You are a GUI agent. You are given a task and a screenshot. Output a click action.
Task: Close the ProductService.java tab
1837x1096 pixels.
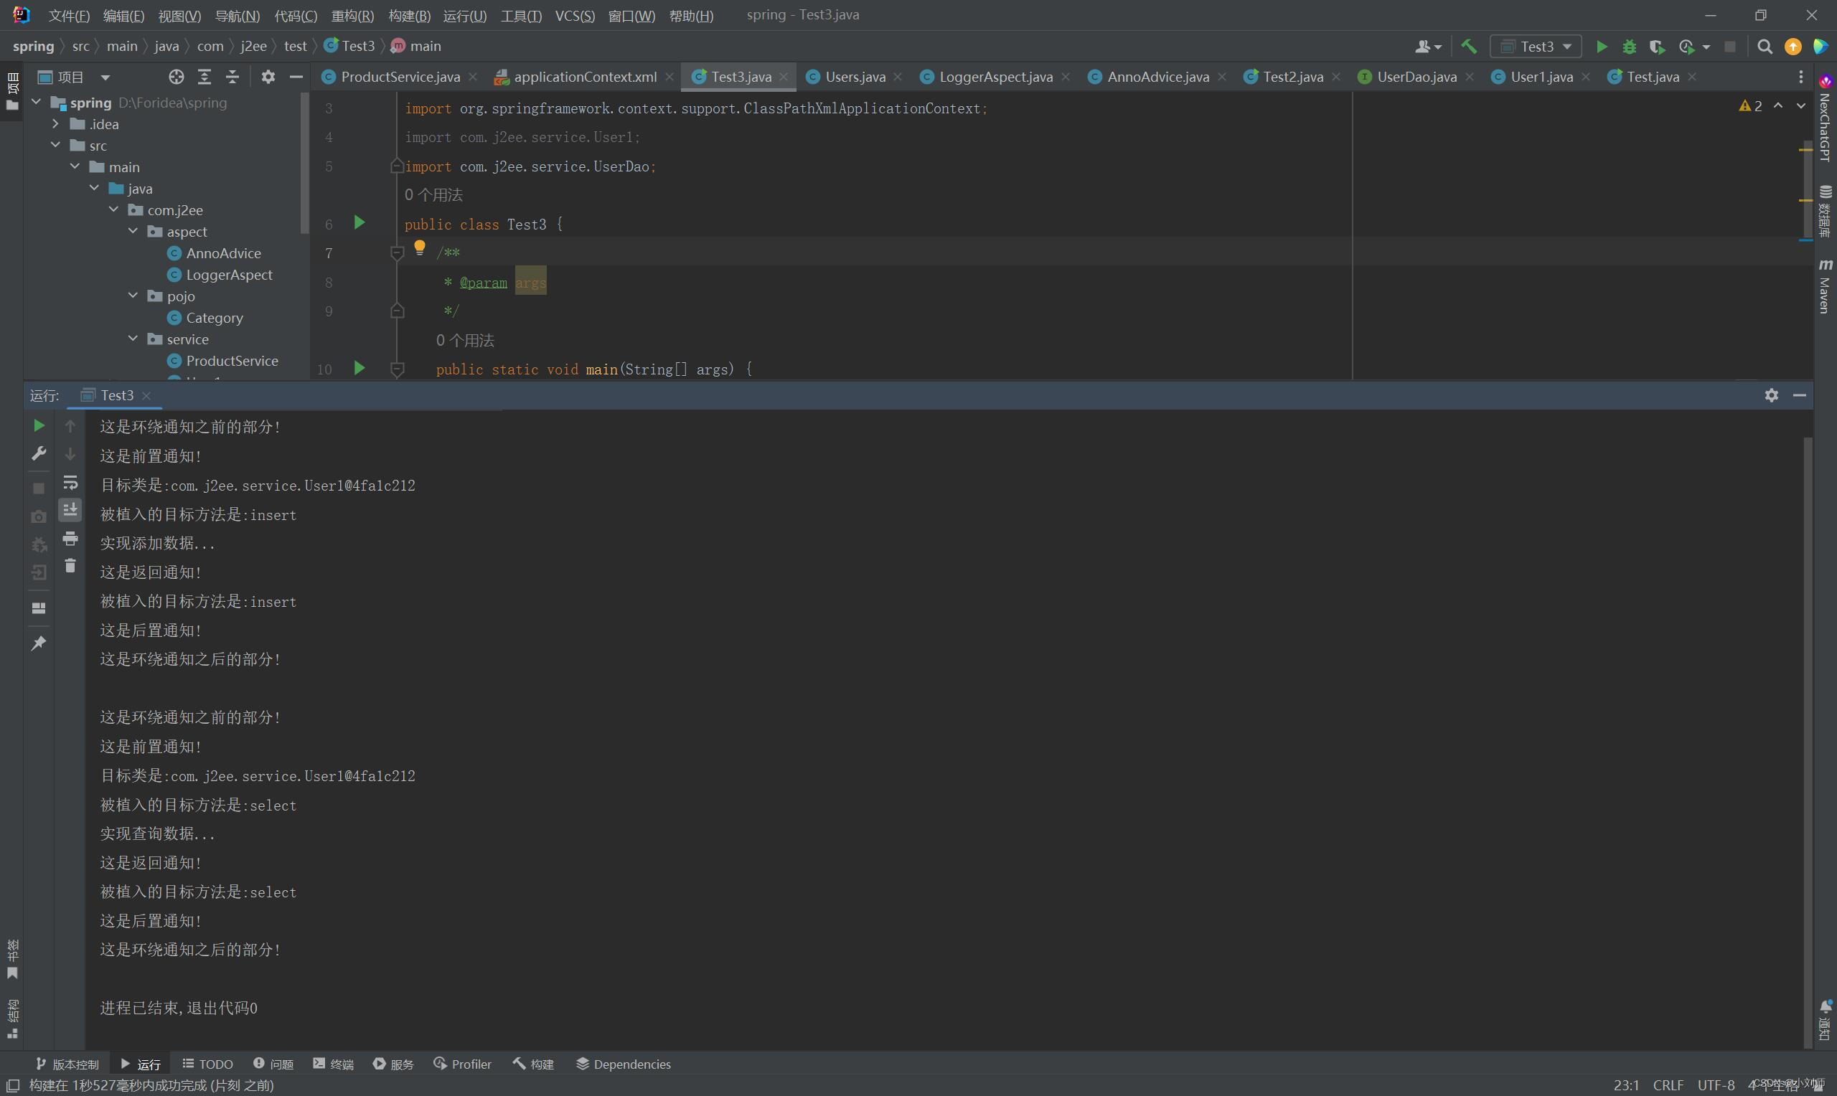(x=473, y=77)
